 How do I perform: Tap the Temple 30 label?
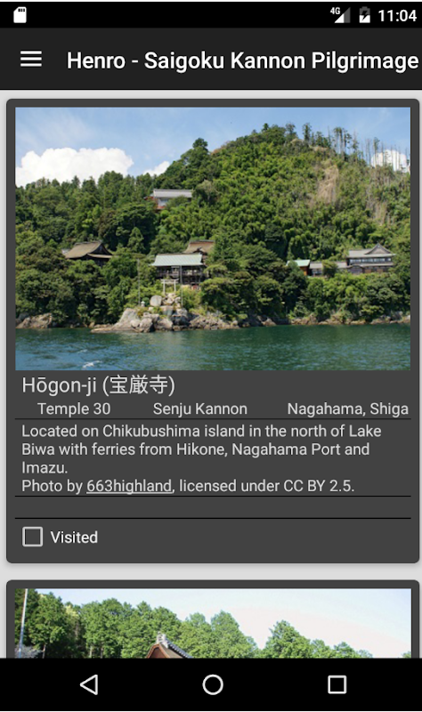click(x=74, y=409)
